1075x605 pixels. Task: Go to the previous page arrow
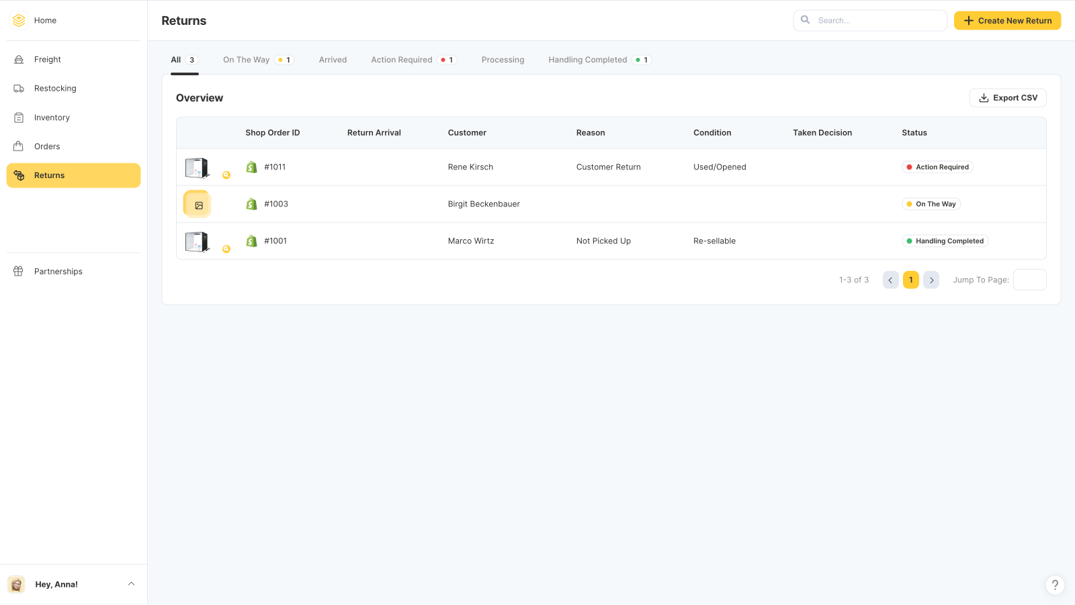click(890, 280)
